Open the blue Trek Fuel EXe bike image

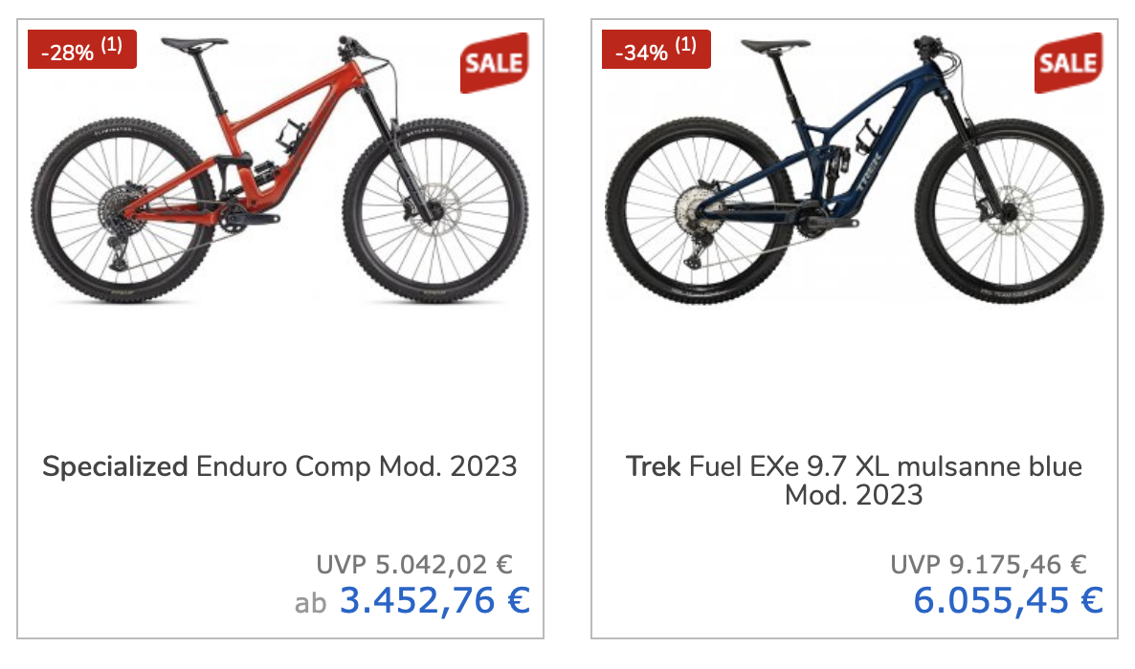pos(854,172)
